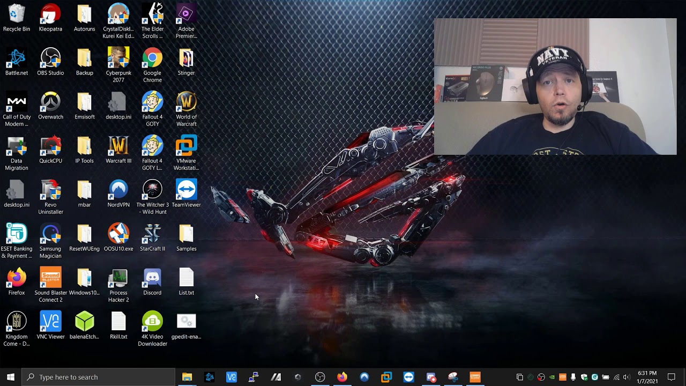Select the gpedit-enabler file icon
The width and height of the screenshot is (686, 386).
coord(186,326)
